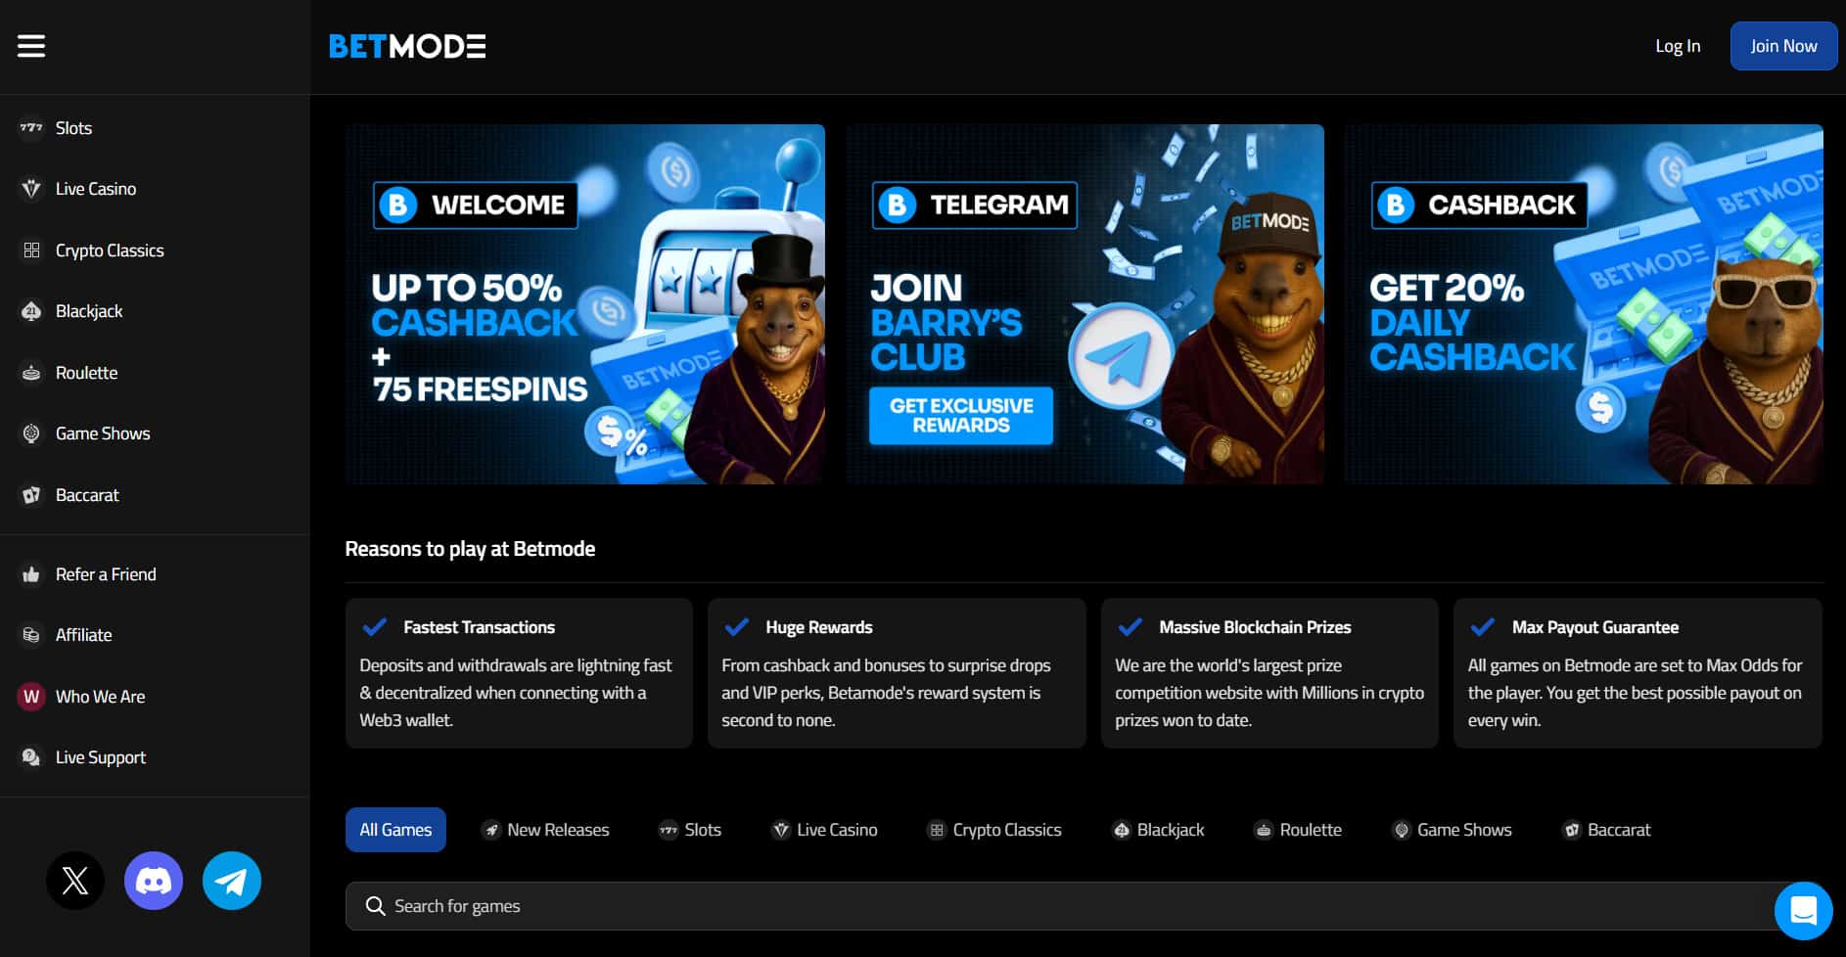Click the Roulette wheel icon in sidebar
1846x957 pixels.
click(31, 373)
